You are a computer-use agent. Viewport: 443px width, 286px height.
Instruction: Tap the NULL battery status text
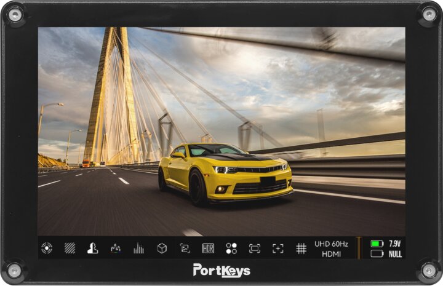pos(395,254)
